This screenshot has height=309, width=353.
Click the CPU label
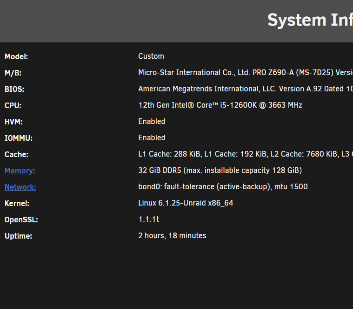click(x=13, y=105)
